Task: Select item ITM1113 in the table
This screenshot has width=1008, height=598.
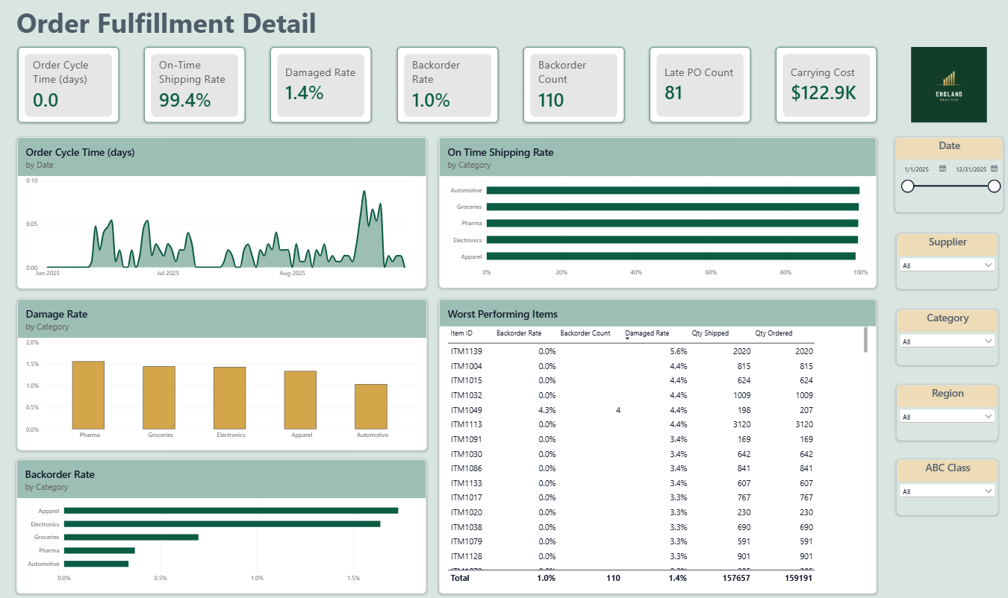Action: pos(632,424)
